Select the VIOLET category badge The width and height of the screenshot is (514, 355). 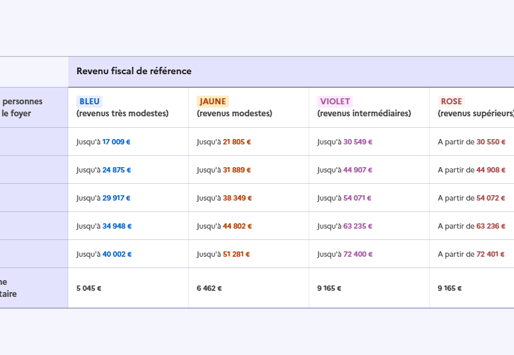pyautogui.click(x=335, y=102)
